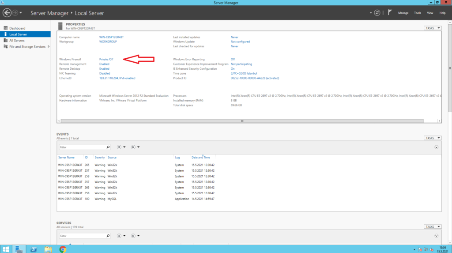Image resolution: width=452 pixels, height=253 pixels.
Task: Click Remote management Enabled link
Action: pyautogui.click(x=104, y=64)
